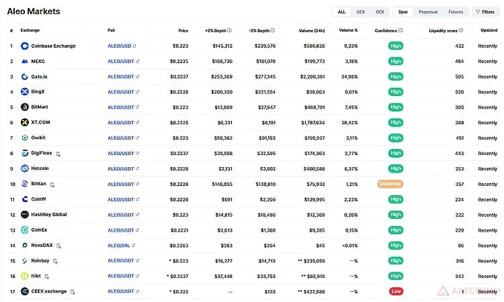The height and width of the screenshot is (302, 504).
Task: Switch to the Futures markets tab
Action: 456,12
